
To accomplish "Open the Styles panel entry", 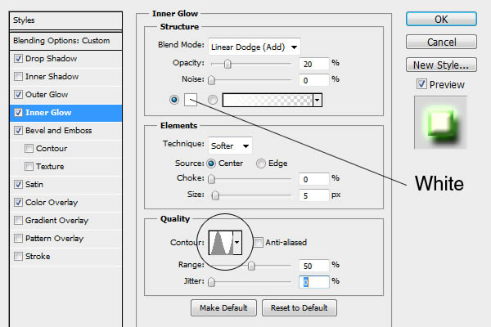I will pyautogui.click(x=66, y=20).
